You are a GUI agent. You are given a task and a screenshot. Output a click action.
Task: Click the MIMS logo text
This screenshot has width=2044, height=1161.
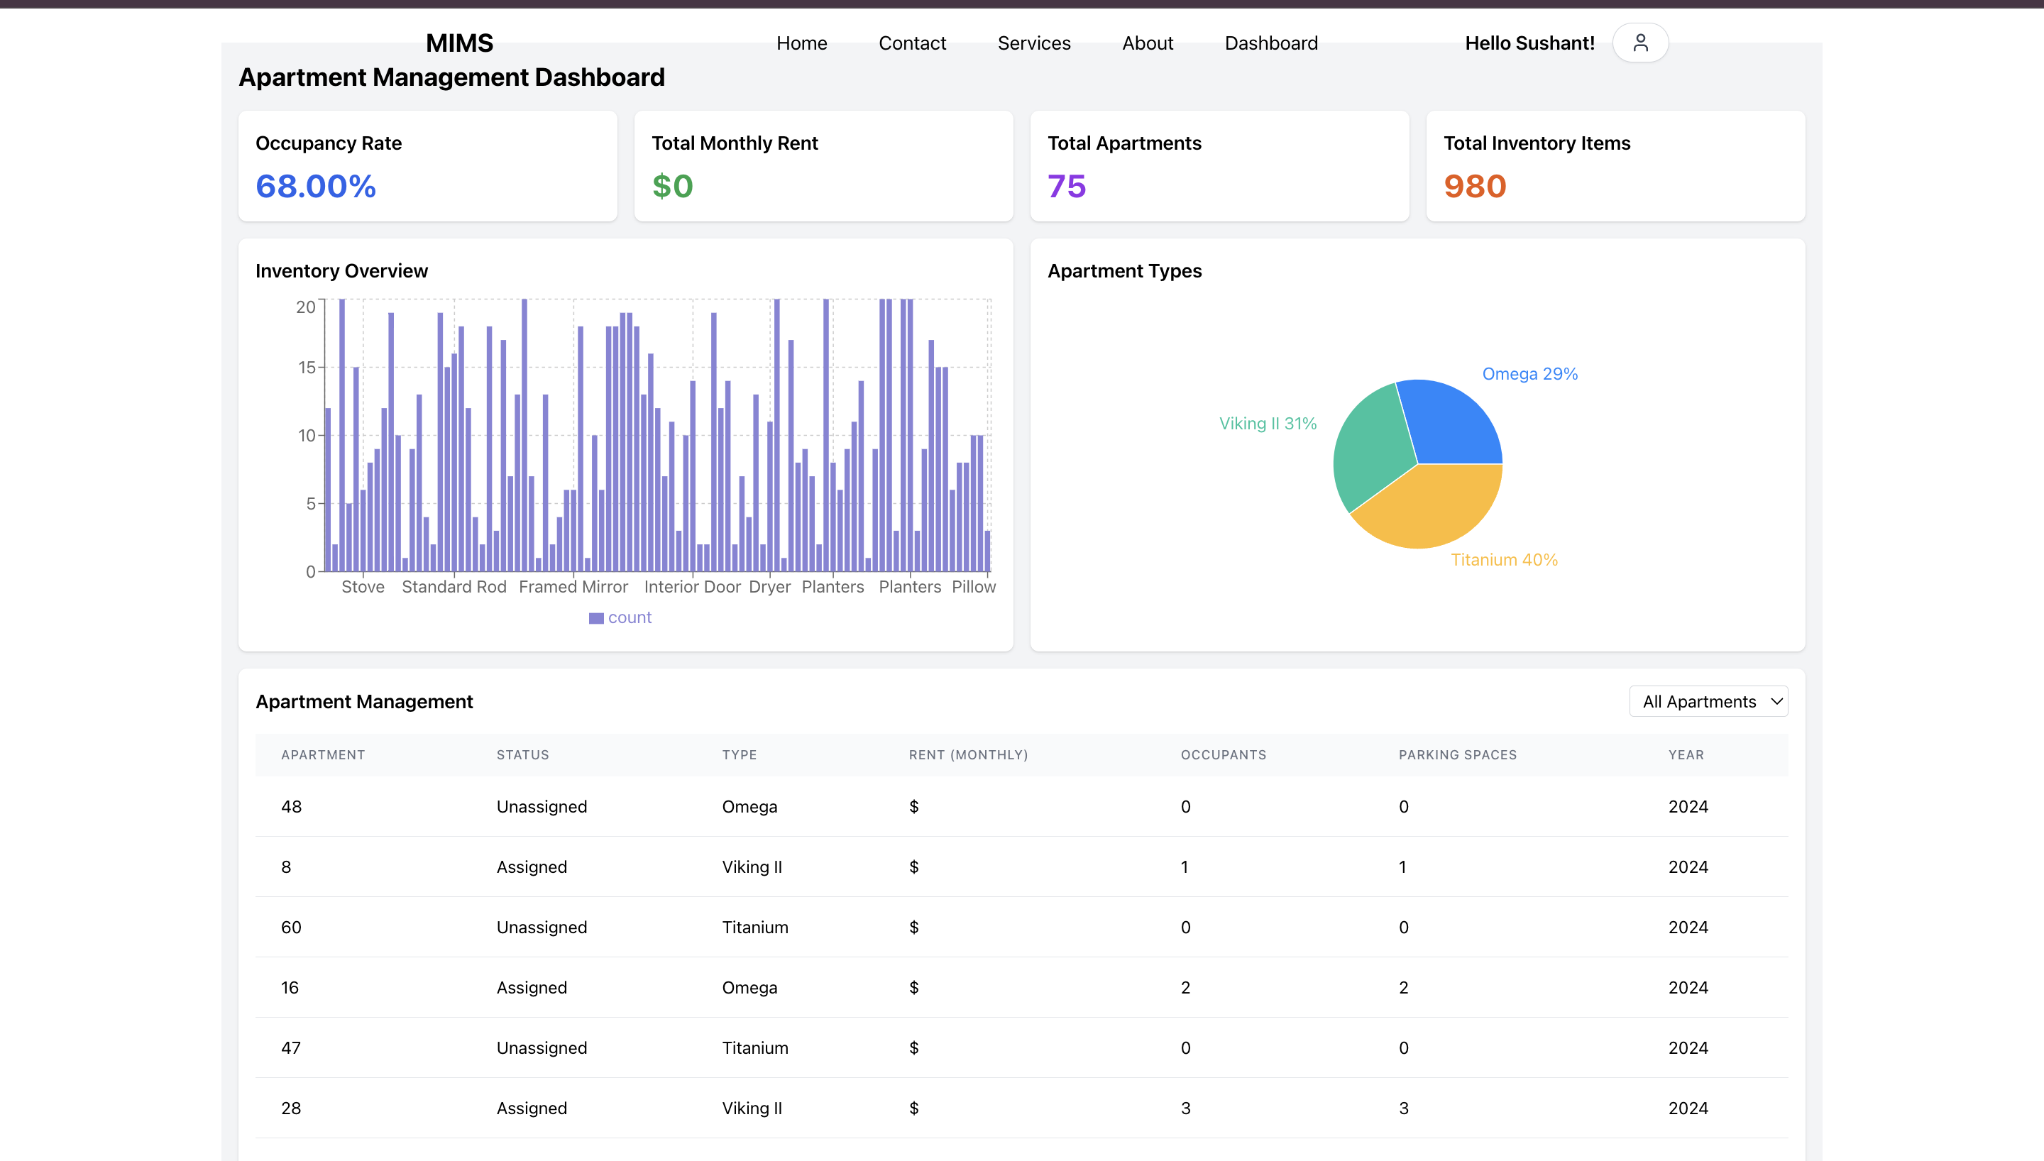click(x=459, y=43)
